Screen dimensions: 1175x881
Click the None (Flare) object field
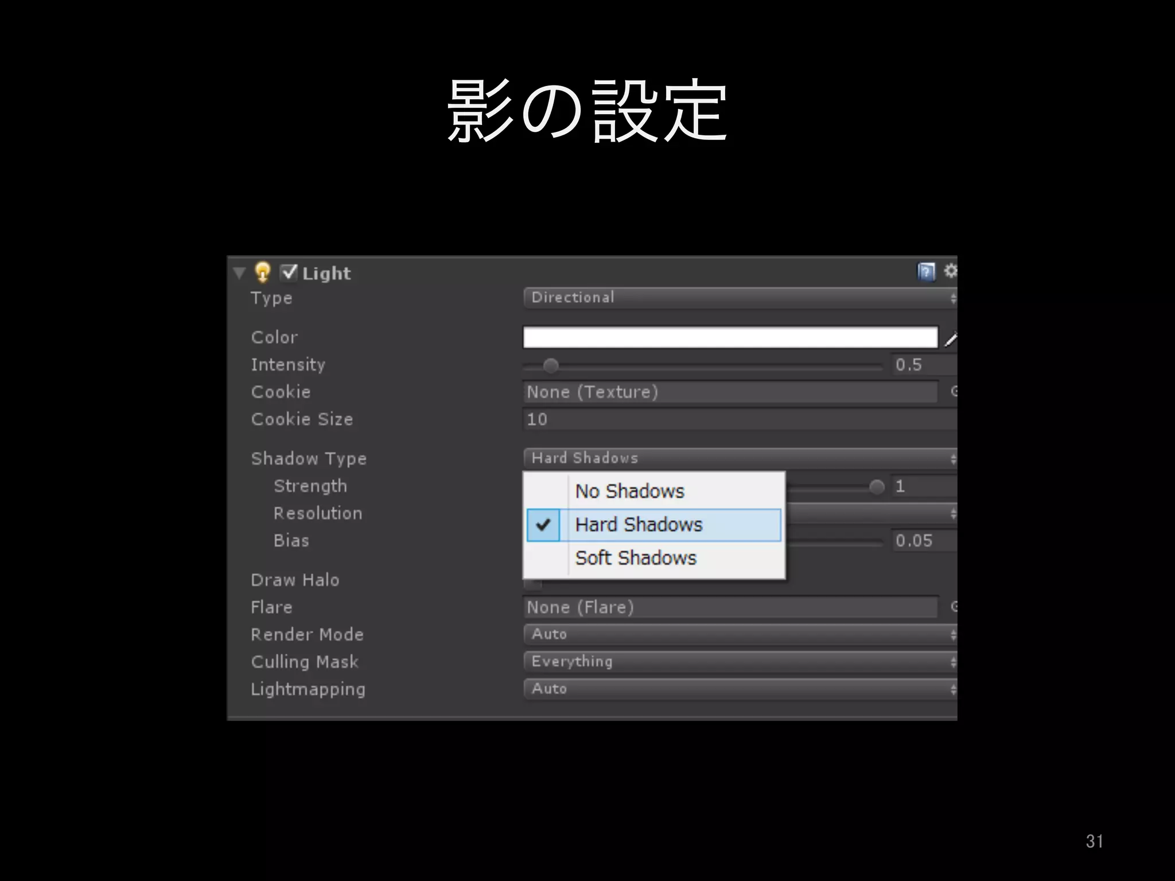coord(730,607)
